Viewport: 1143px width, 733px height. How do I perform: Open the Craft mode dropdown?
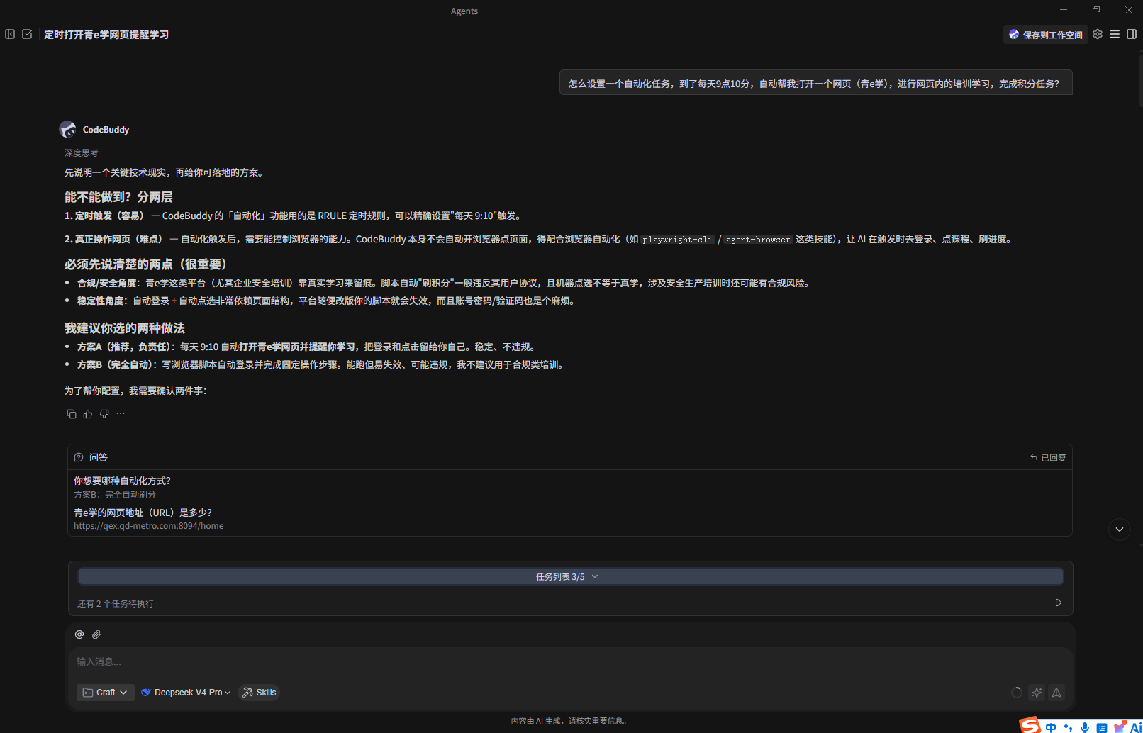pos(105,693)
